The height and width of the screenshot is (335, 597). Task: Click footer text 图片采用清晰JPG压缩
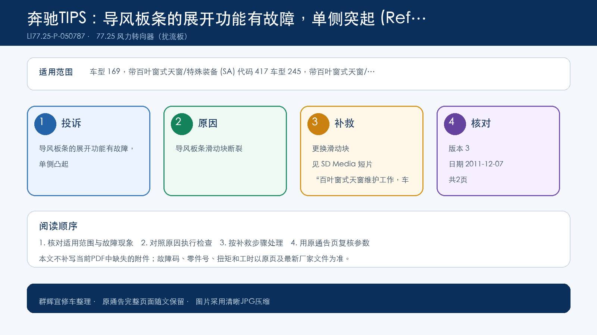[233, 301]
